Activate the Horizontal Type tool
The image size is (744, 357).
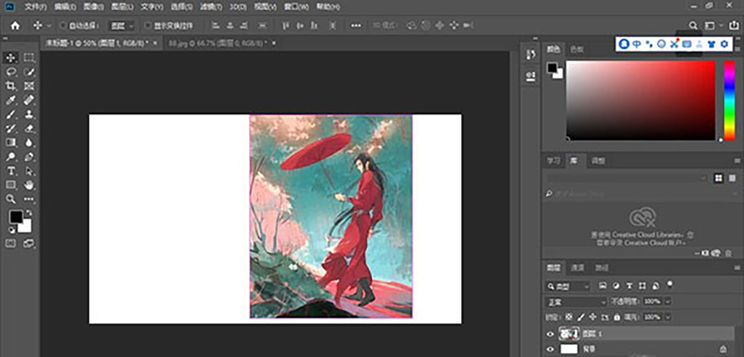click(11, 170)
